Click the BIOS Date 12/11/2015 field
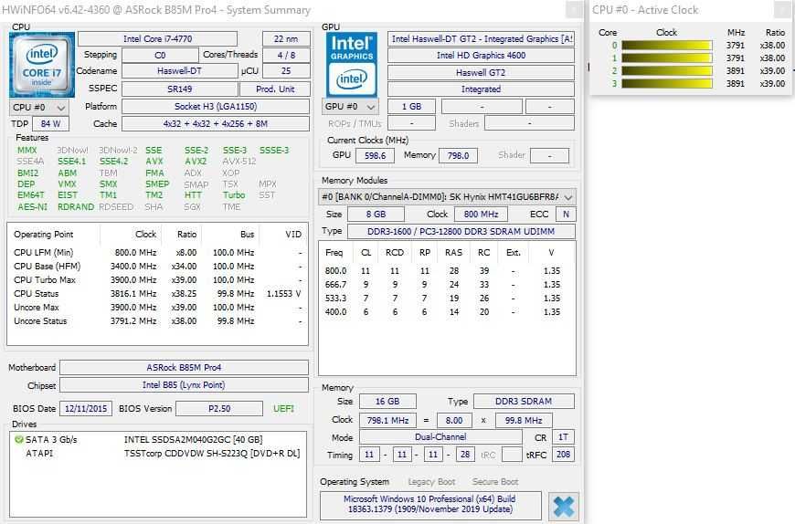The image size is (795, 524). pyautogui.click(x=86, y=409)
